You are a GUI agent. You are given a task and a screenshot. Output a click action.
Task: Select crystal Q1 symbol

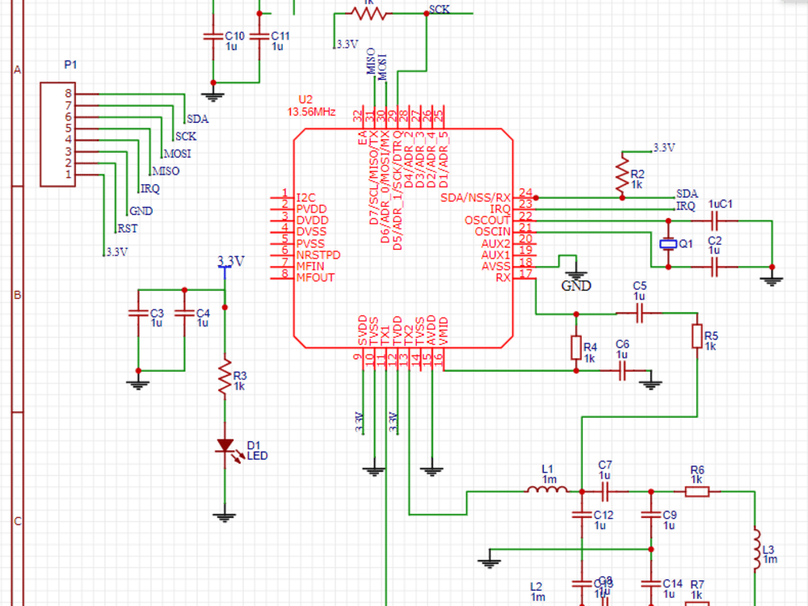pos(668,244)
